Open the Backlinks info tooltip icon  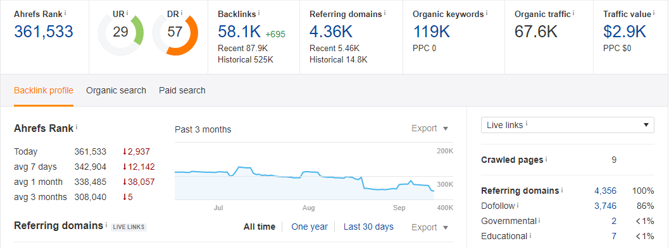pos(259,13)
